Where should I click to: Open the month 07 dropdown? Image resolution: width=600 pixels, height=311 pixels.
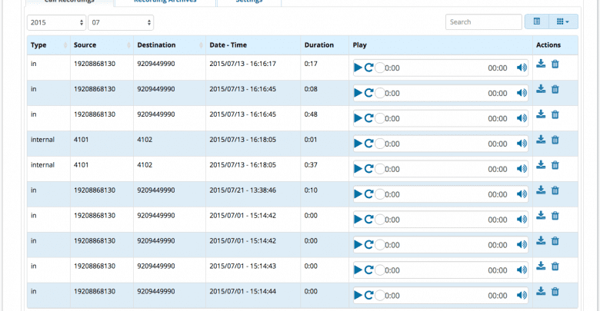(121, 22)
